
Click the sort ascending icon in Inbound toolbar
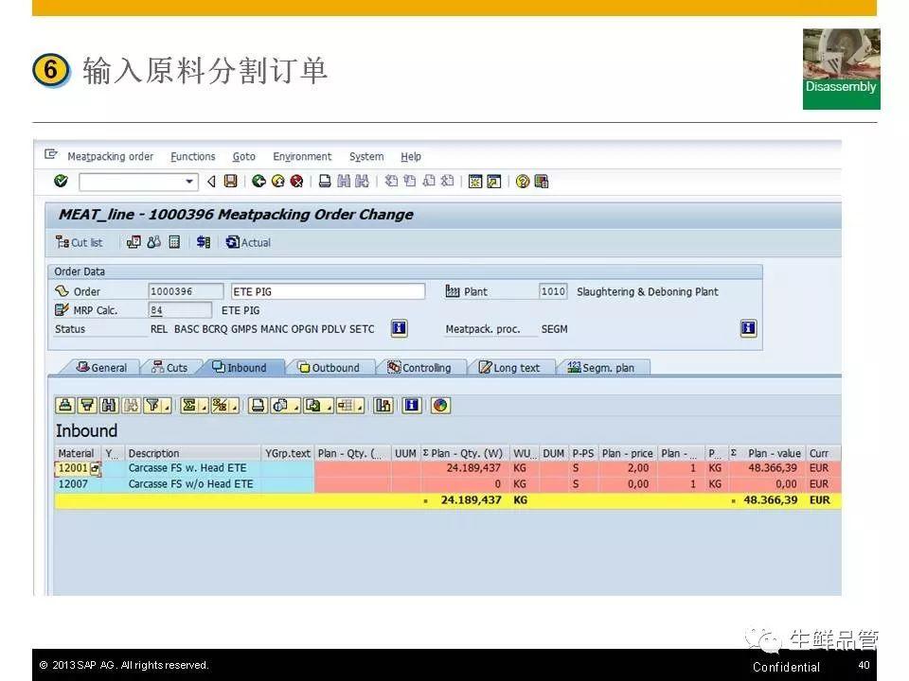pyautogui.click(x=64, y=406)
